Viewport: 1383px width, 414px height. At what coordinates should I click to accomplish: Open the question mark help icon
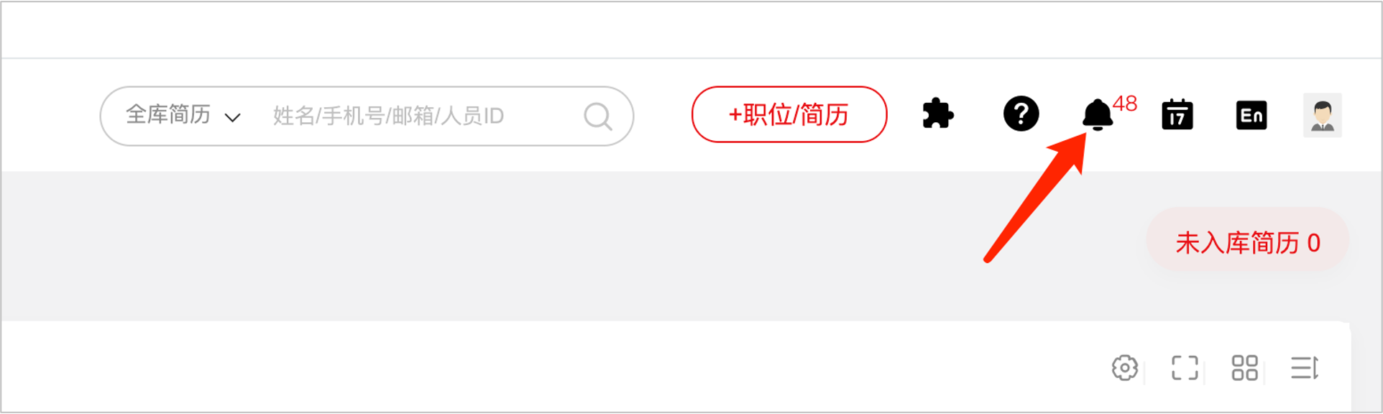coord(1021,114)
